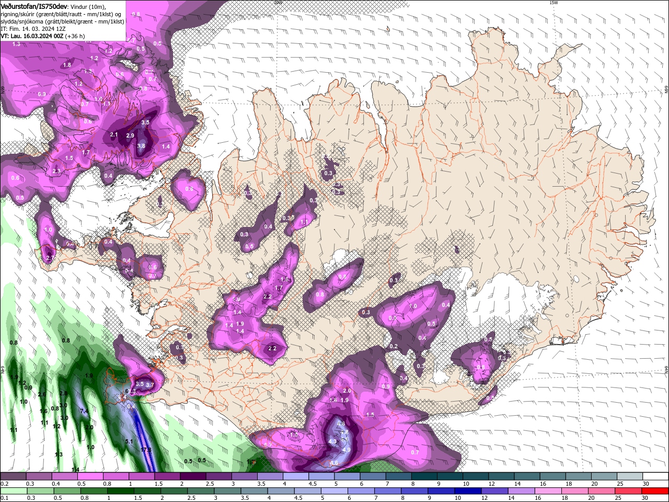The image size is (669, 502).
Task: Click the 'slydda/snjókoma' snow legend description line
Action: coord(62,21)
